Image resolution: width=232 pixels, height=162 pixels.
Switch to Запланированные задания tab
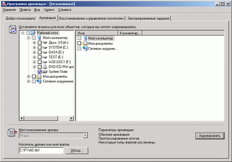pyautogui.click(x=149, y=18)
